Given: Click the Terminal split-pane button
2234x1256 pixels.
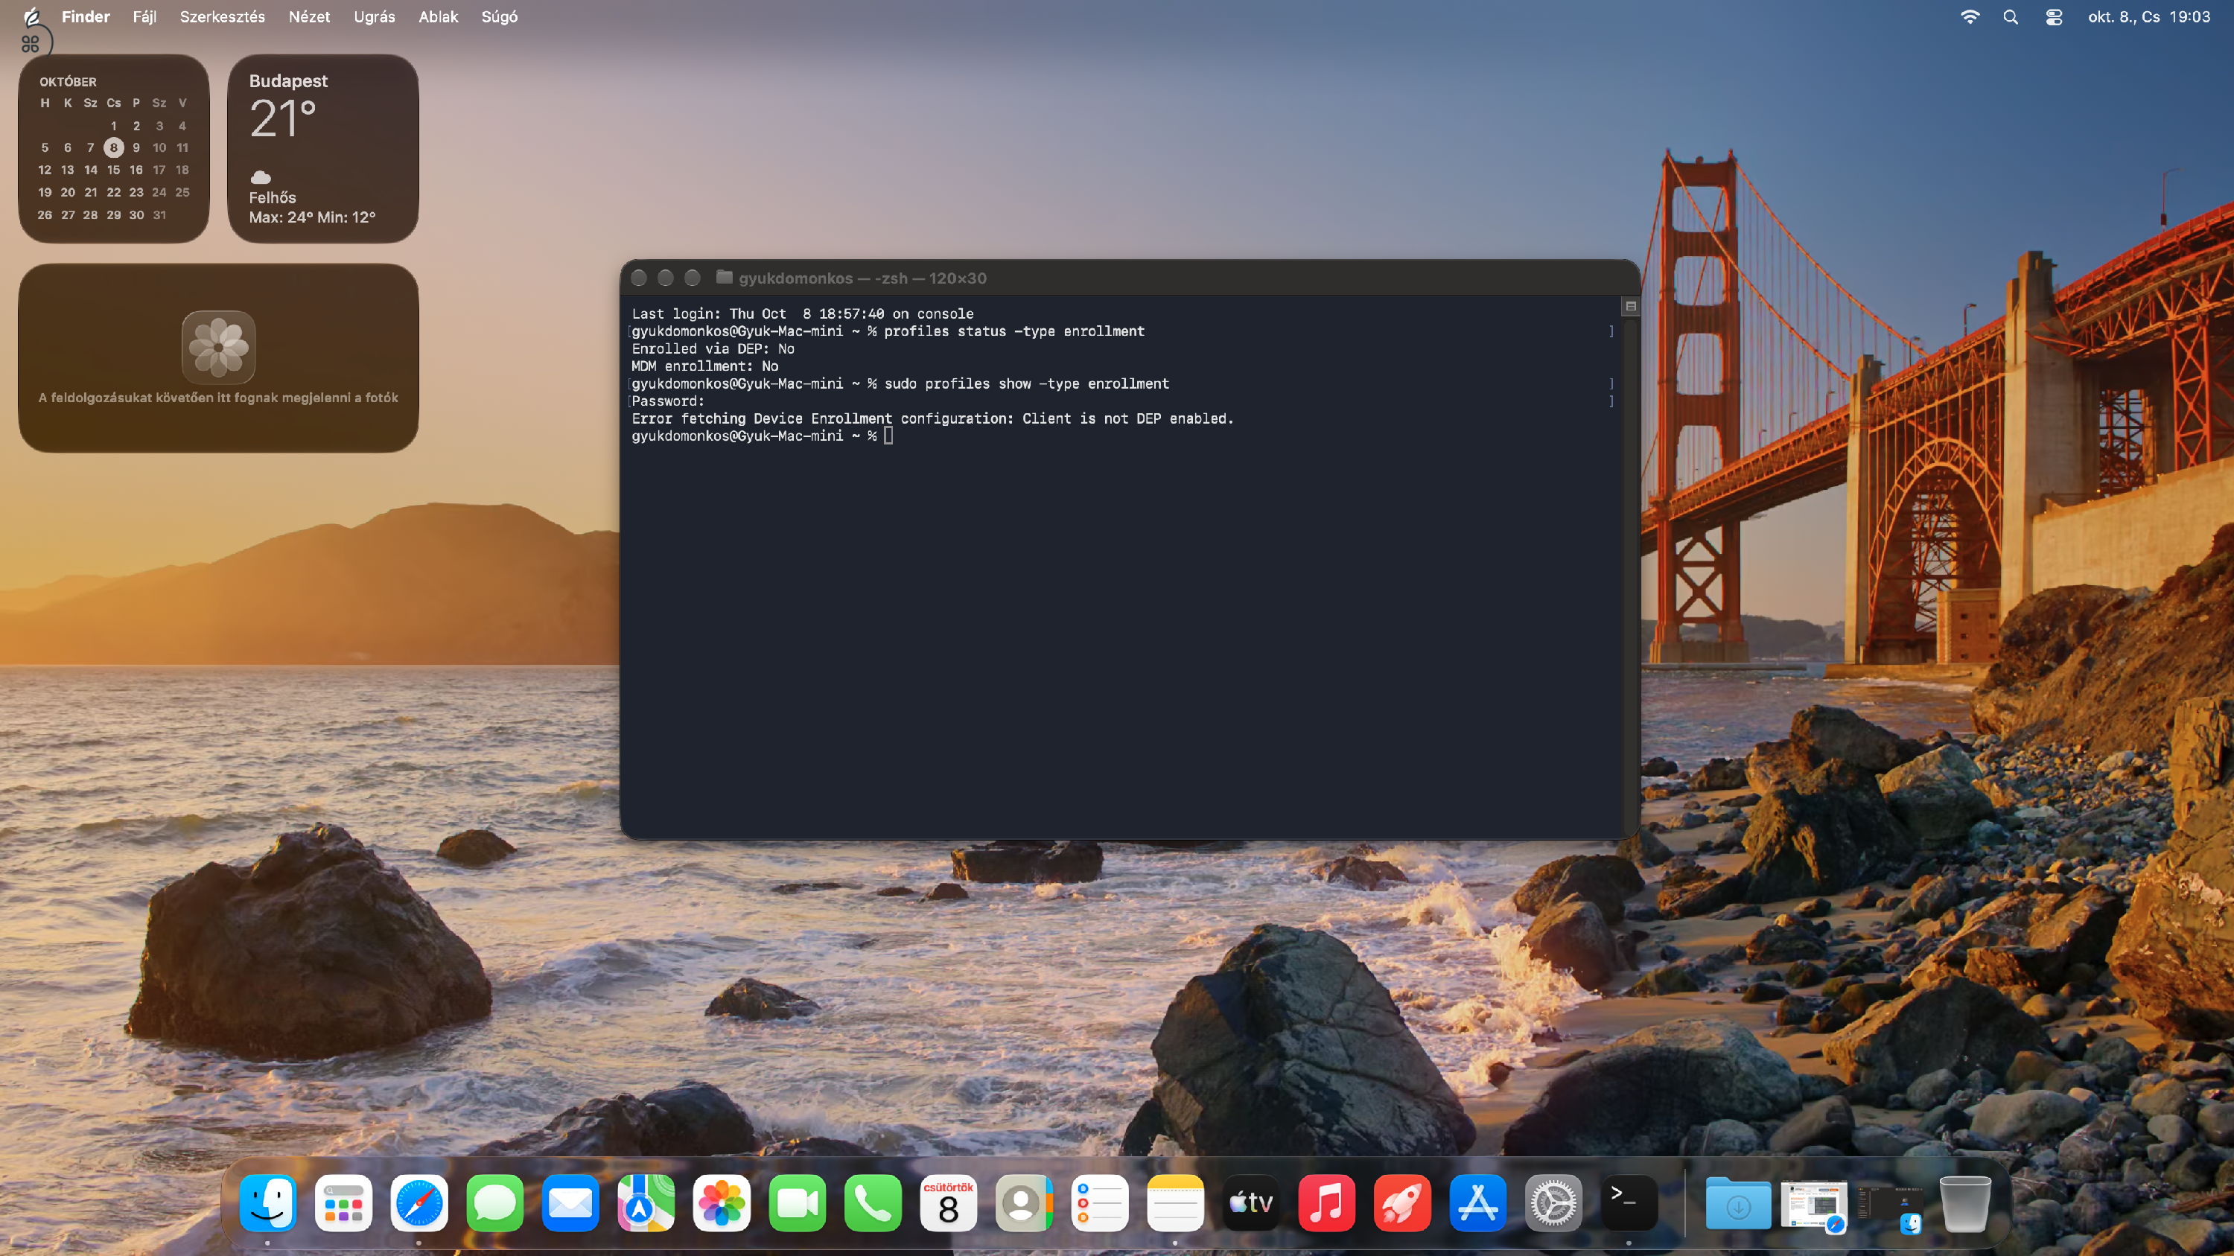Looking at the screenshot, I should click(1630, 306).
